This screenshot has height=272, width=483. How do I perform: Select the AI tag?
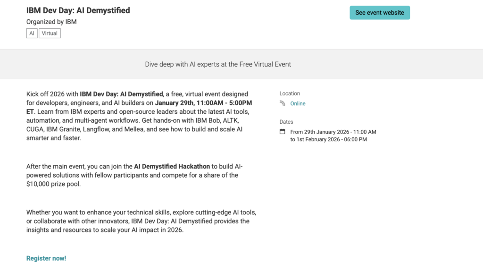coord(32,34)
